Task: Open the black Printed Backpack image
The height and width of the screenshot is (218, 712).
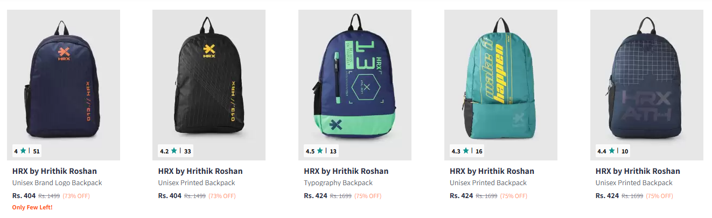Action: [x=209, y=85]
